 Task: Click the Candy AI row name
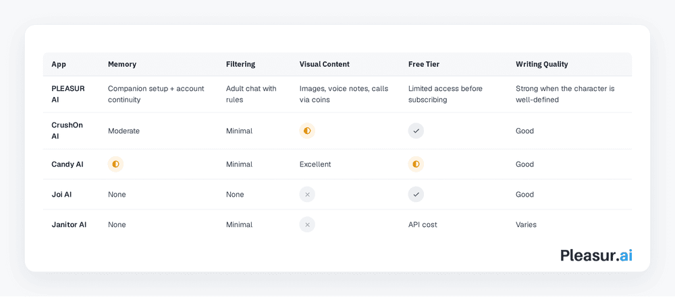(x=67, y=164)
